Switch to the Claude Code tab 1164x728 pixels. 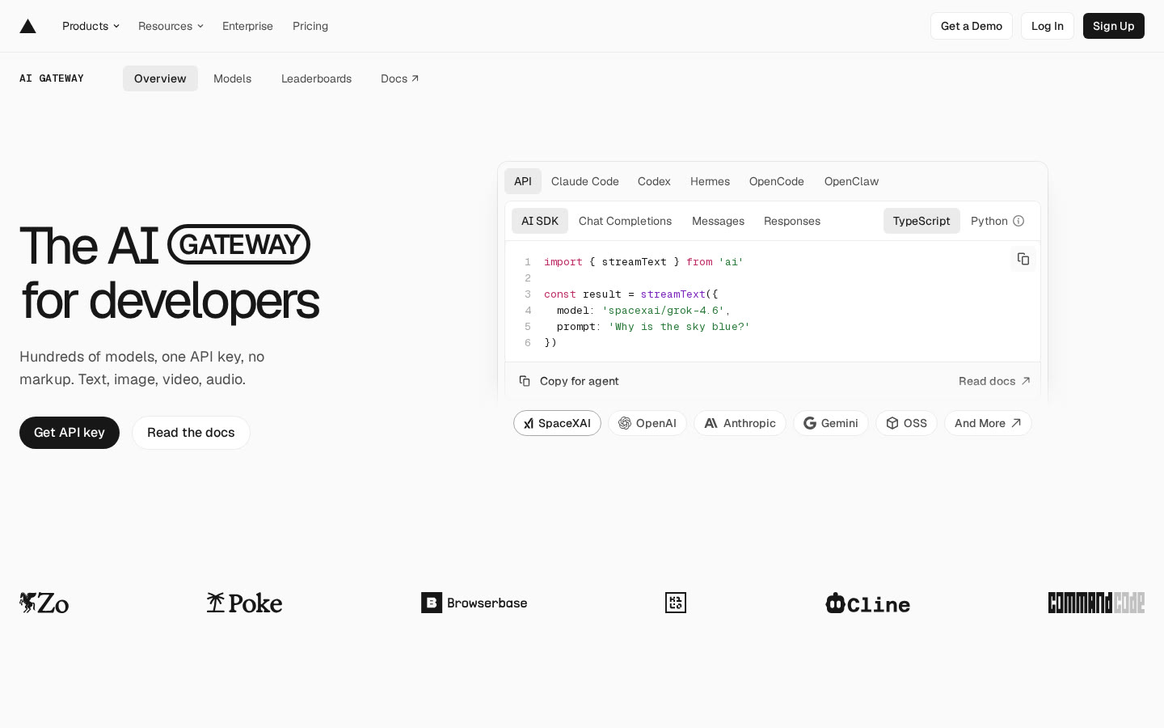(585, 181)
